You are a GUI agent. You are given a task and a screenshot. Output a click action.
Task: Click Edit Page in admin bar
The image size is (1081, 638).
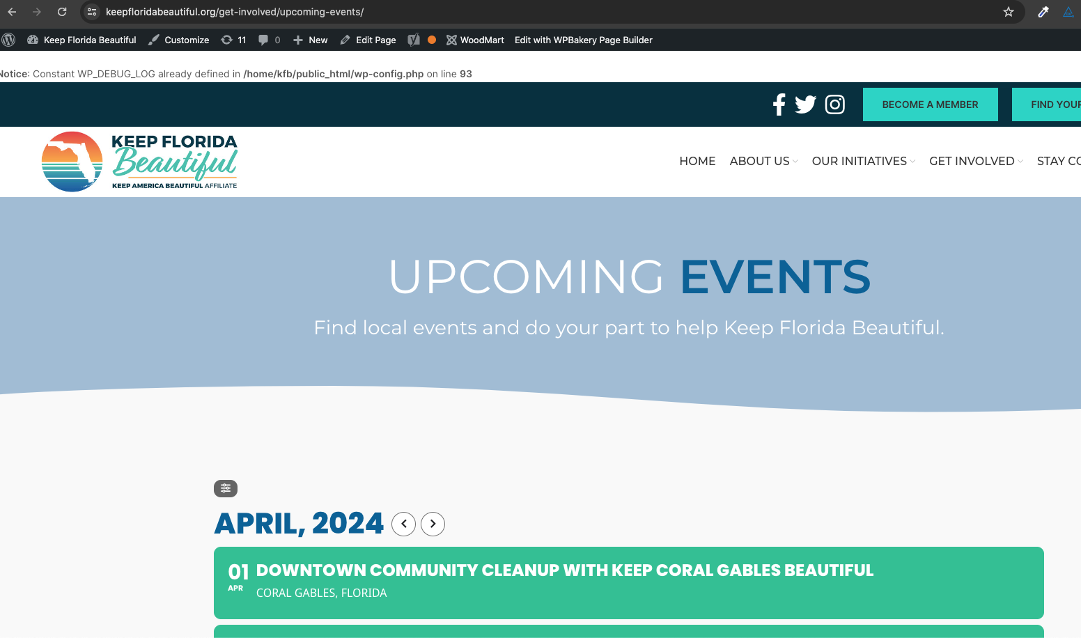[x=368, y=40]
